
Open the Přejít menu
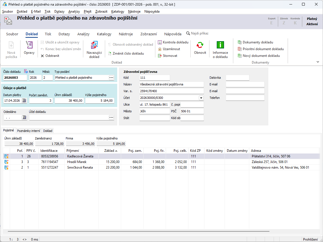click(x=87, y=11)
